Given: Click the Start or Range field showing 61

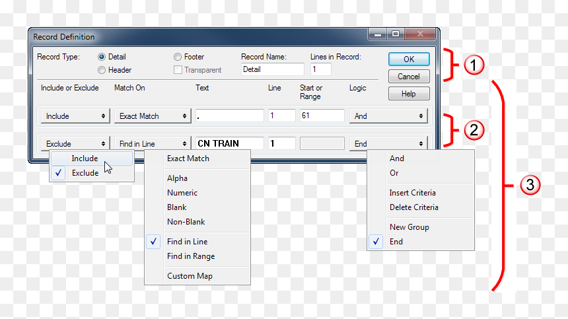Looking at the screenshot, I should click(x=322, y=116).
